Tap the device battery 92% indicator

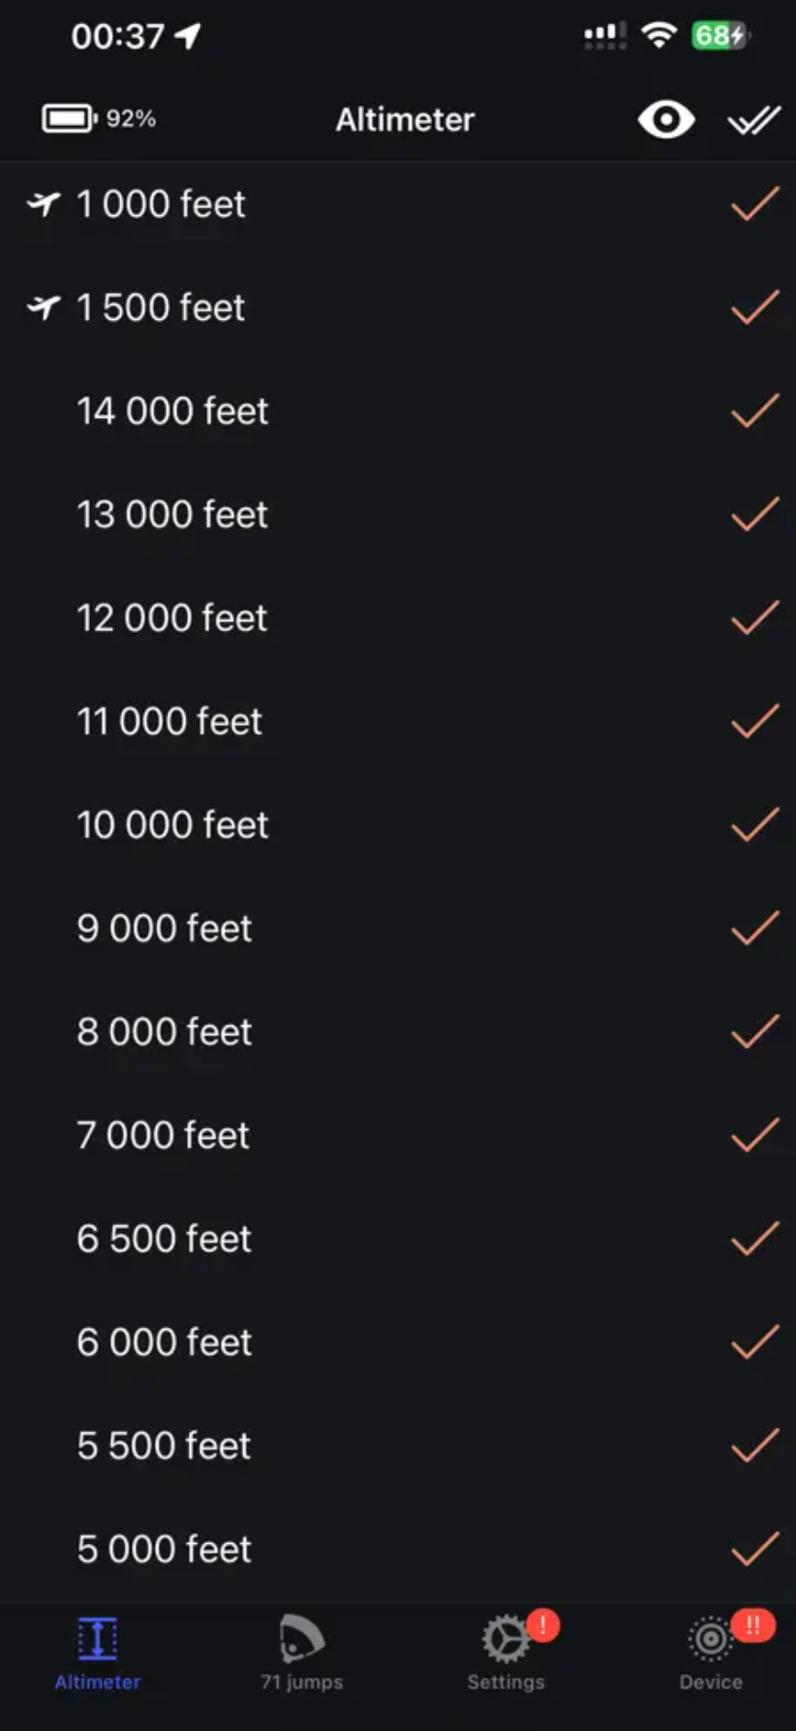click(98, 119)
